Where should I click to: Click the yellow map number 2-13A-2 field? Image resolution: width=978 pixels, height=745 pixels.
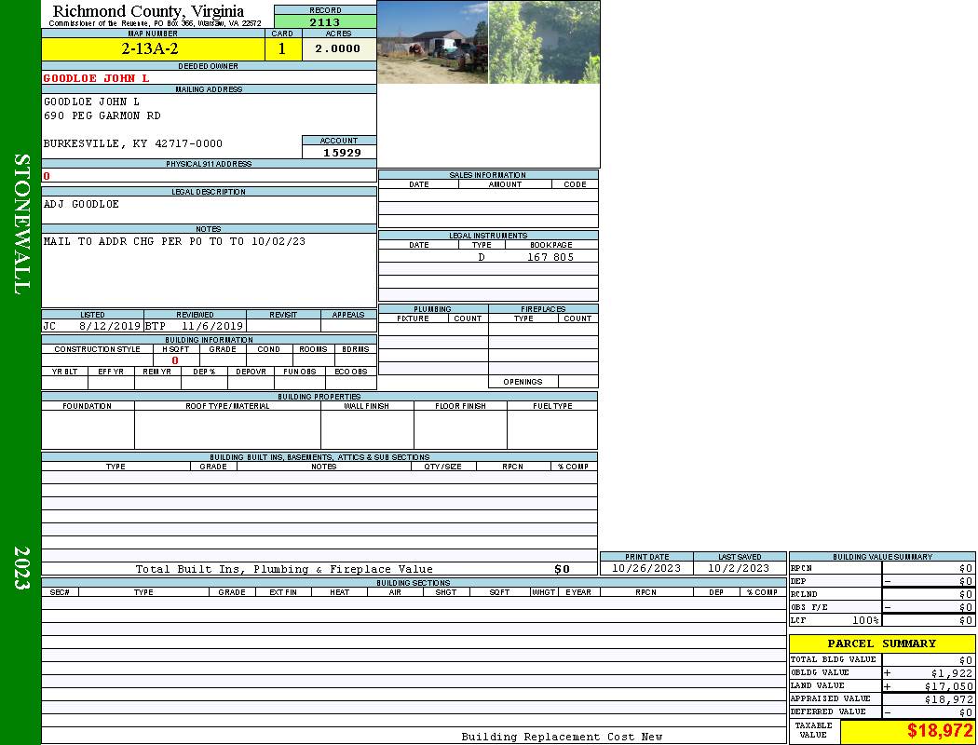pos(149,49)
